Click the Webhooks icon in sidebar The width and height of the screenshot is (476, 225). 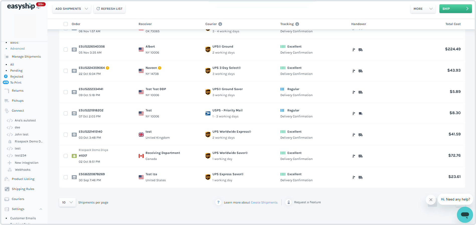(x=10, y=170)
